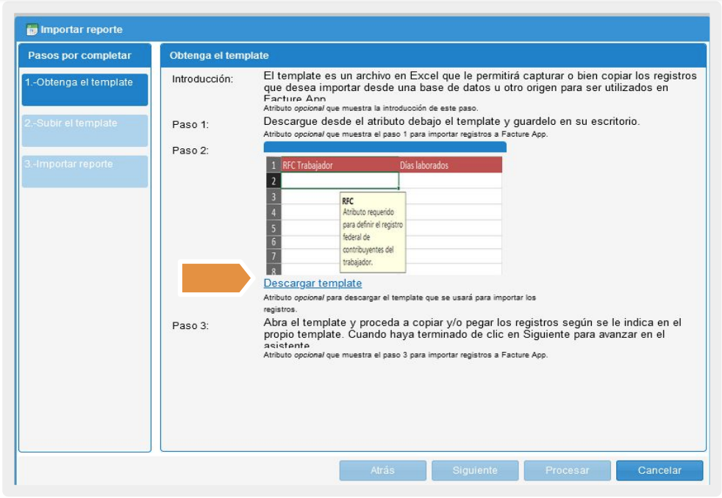Open the Descargar template link
This screenshot has height=498, width=722.
tap(312, 284)
